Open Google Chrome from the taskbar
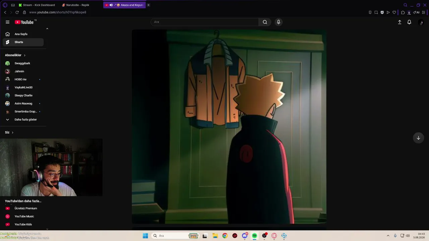429x241 pixels. pos(225,236)
